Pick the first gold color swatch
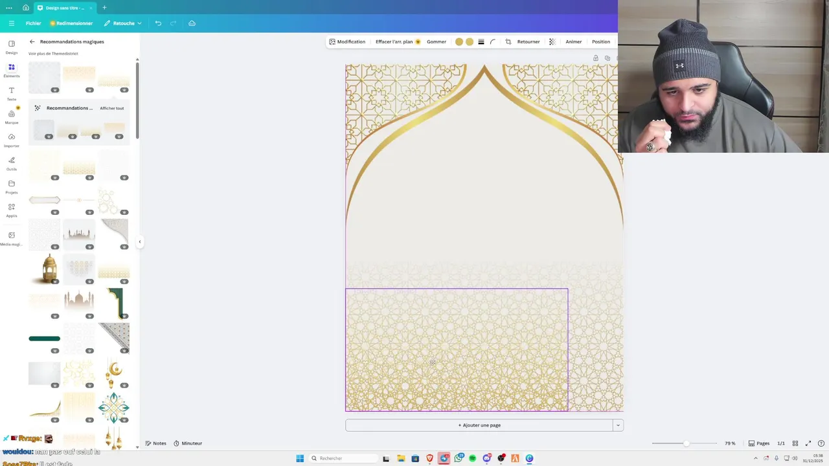 [459, 41]
